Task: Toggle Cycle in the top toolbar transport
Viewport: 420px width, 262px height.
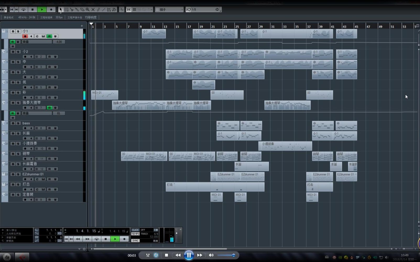Action: pos(23,9)
